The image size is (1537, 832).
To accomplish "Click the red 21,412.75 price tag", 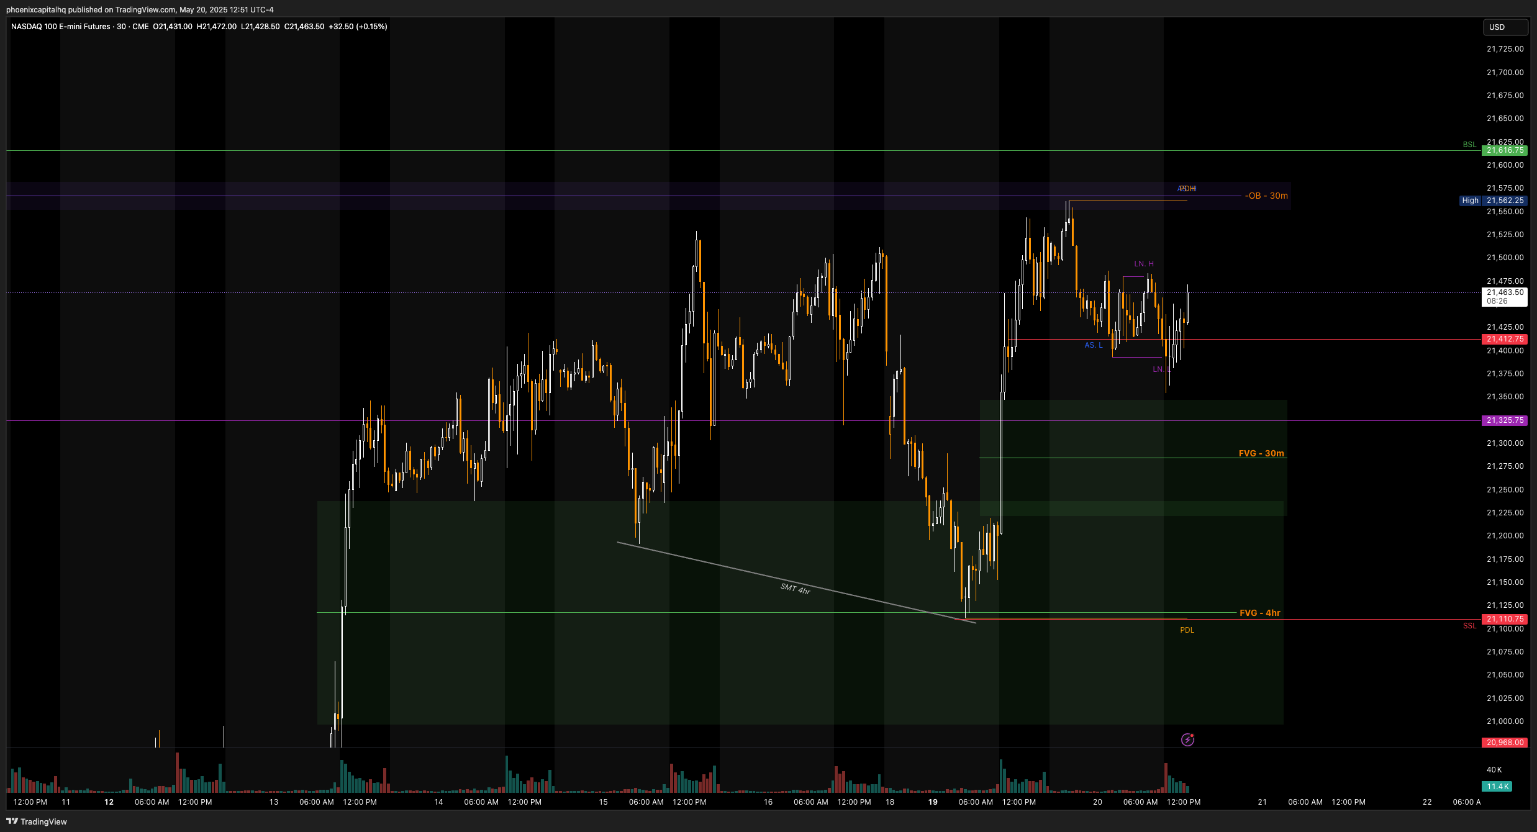I will click(1503, 339).
